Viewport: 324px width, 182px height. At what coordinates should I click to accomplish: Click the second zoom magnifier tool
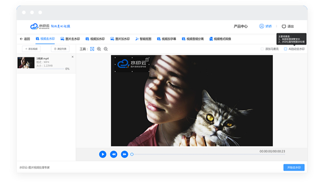106,49
